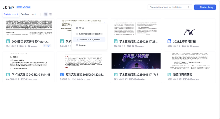Select Delete from the context menu
The height and width of the screenshot is (119, 220).
[89, 45]
